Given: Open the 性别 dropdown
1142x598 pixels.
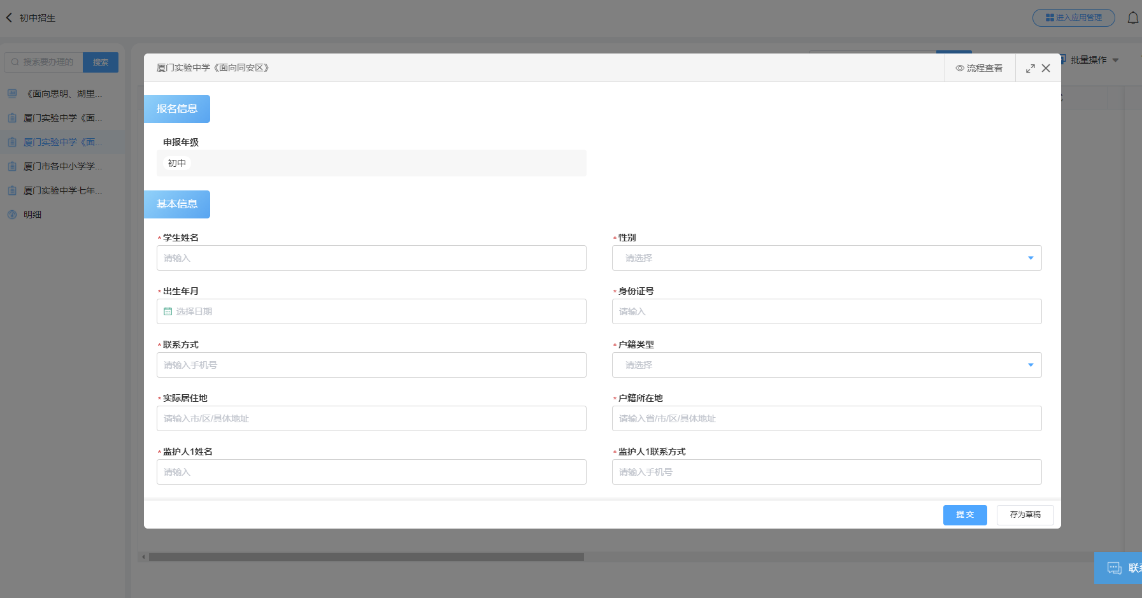Looking at the screenshot, I should [826, 258].
